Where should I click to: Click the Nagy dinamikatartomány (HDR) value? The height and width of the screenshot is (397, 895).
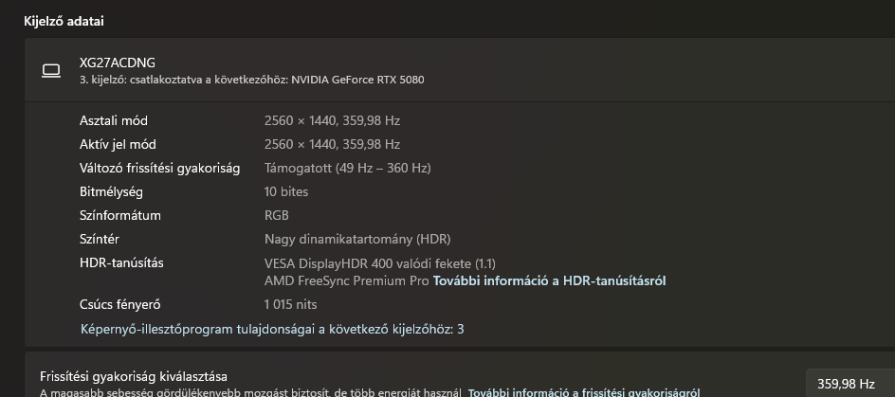click(357, 239)
